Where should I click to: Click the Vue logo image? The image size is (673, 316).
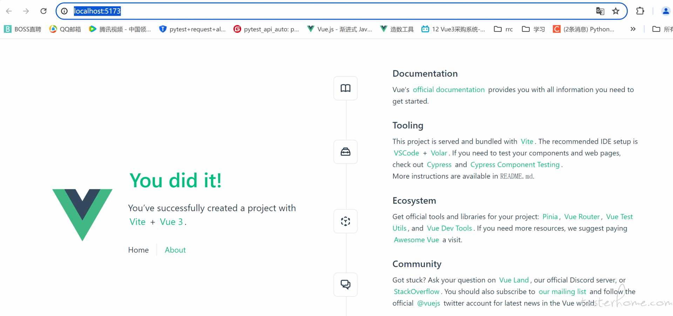82,215
